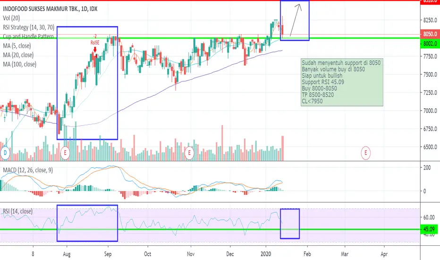This screenshot has height=260, width=440.
Task: Click the Dec label on time axis
Action: [230, 254]
